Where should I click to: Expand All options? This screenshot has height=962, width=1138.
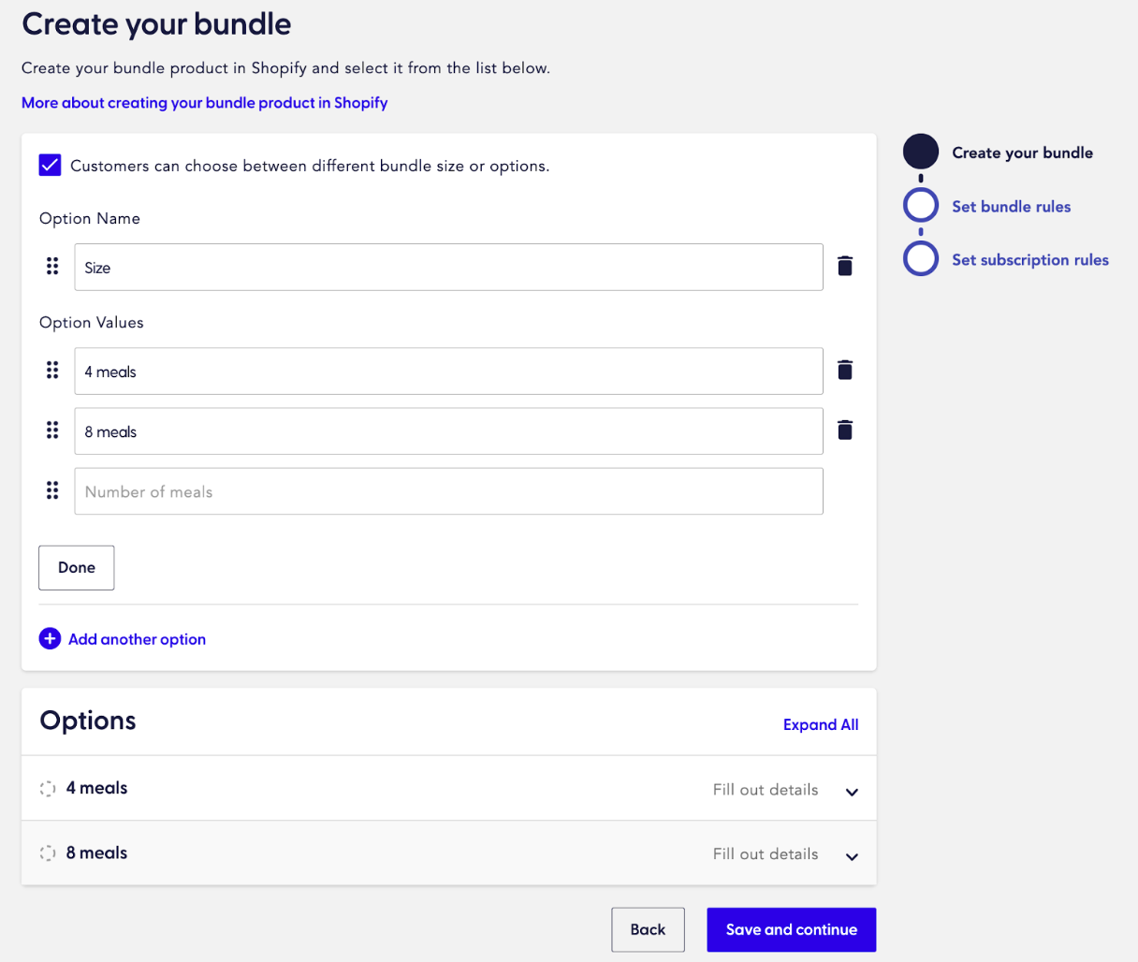(820, 724)
